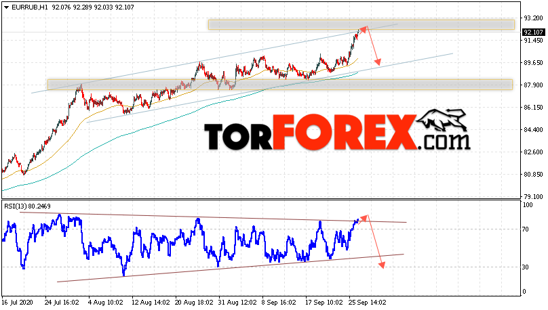Click the RSI scale value 70
This screenshot has width=548, height=310.
(x=526, y=229)
